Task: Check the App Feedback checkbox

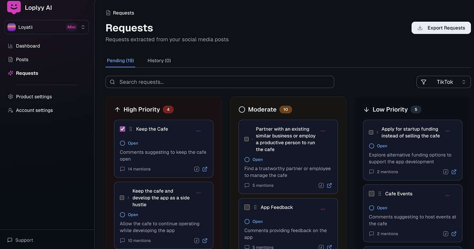Action: coord(247,207)
